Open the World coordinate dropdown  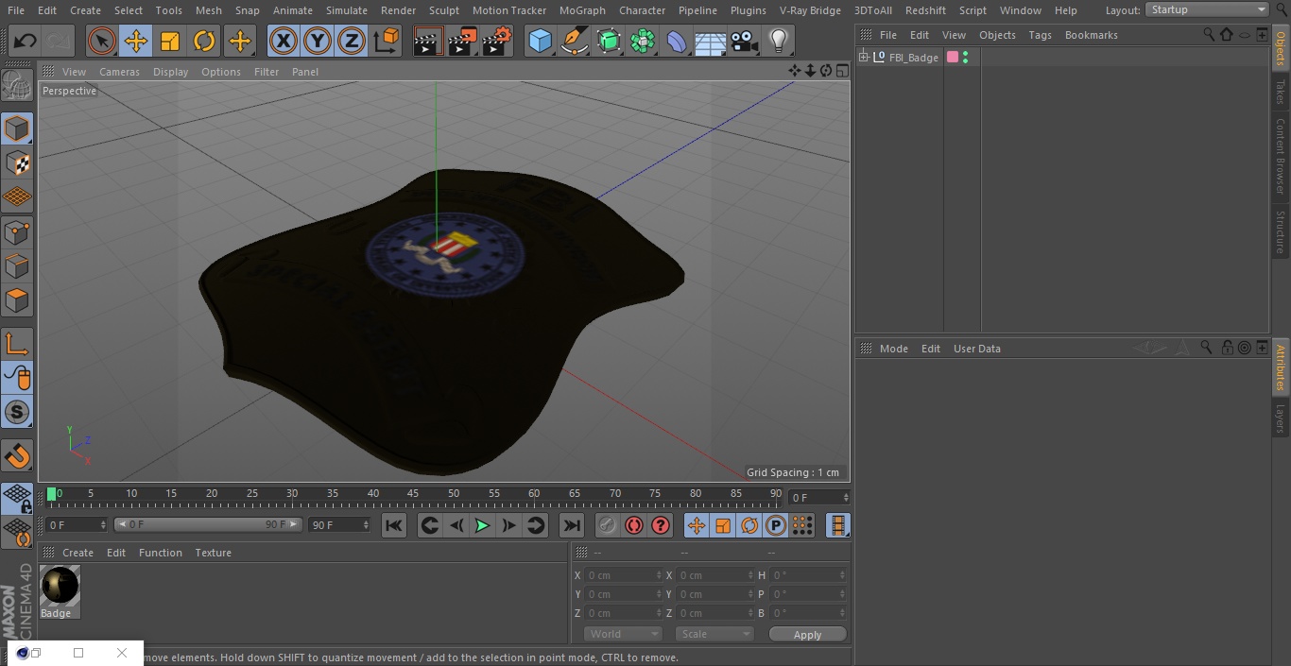click(x=623, y=634)
